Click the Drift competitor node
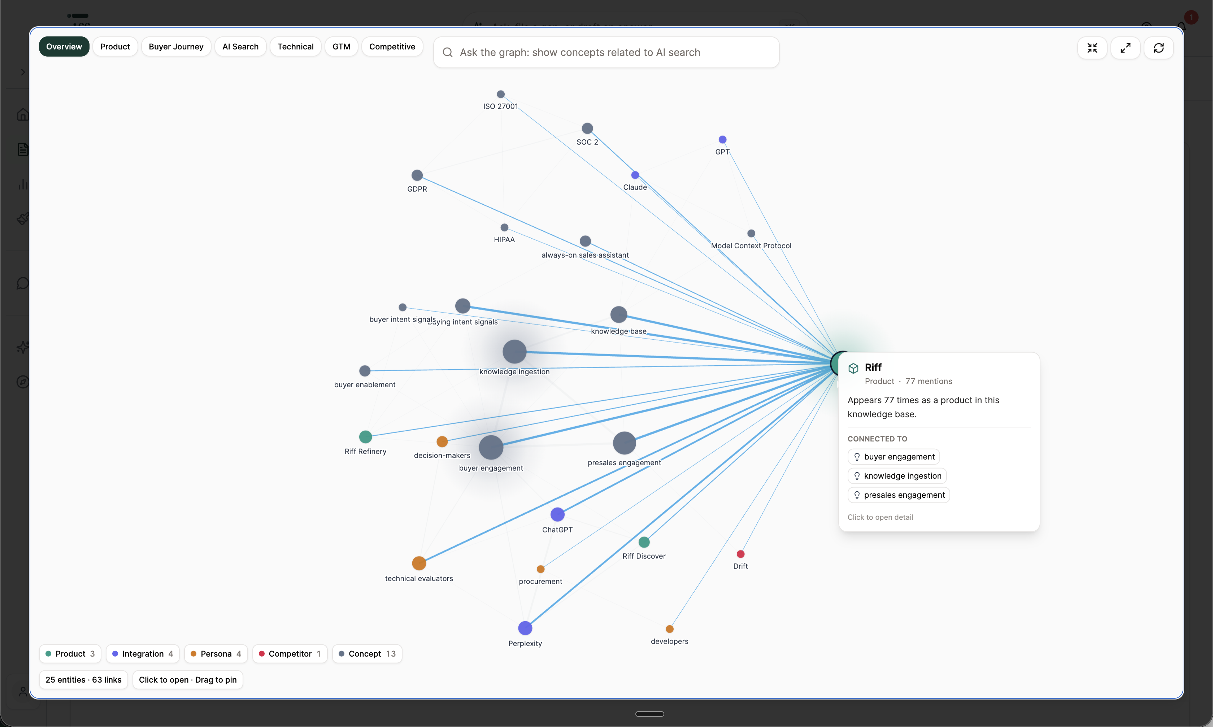This screenshot has width=1213, height=727. pos(741,554)
